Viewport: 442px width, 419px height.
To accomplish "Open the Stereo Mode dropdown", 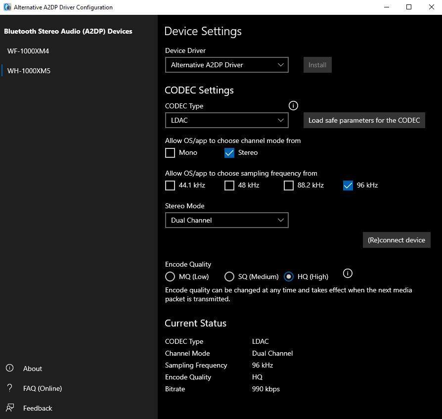I will 226,220.
